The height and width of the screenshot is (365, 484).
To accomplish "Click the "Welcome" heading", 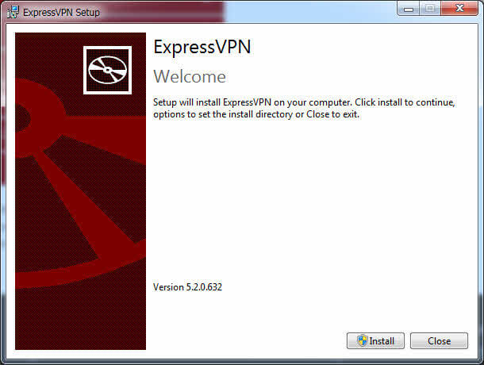I will pos(190,77).
